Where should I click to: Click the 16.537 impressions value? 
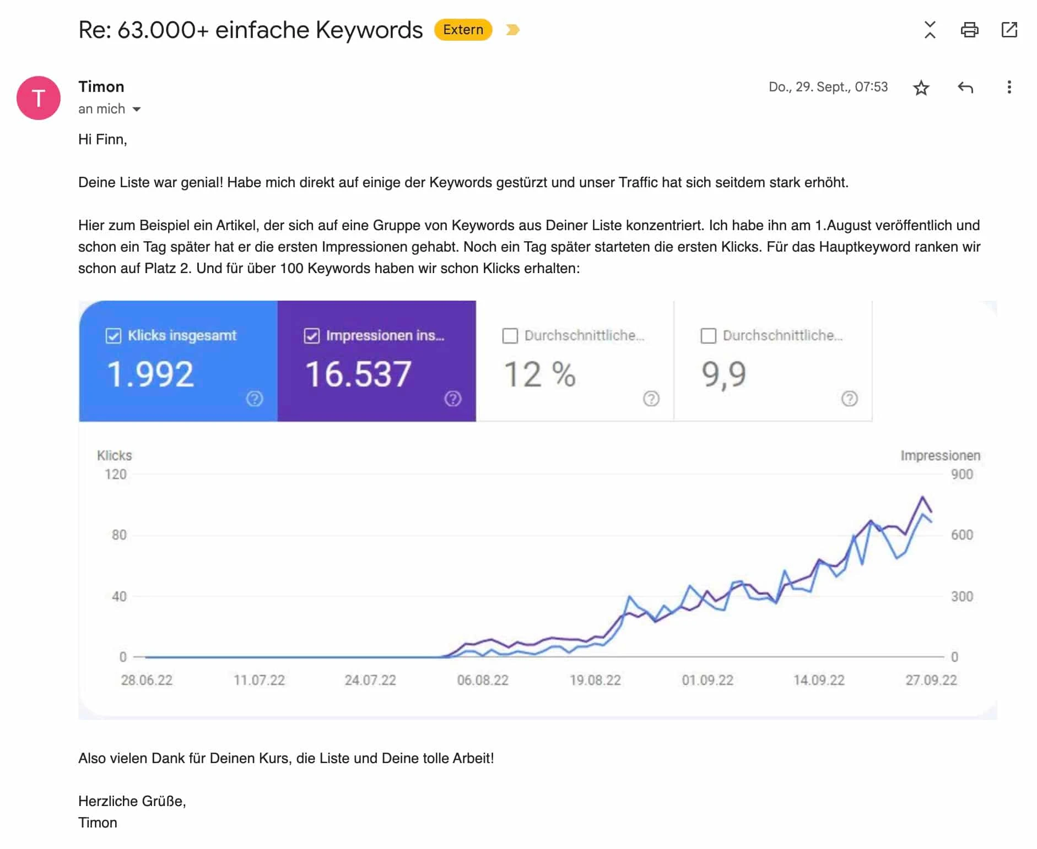click(358, 374)
